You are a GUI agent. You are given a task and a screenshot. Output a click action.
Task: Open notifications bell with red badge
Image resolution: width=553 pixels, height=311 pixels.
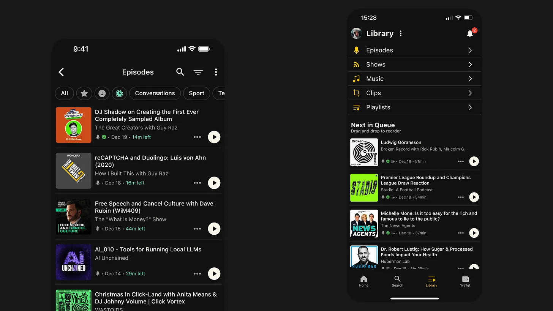click(x=470, y=33)
